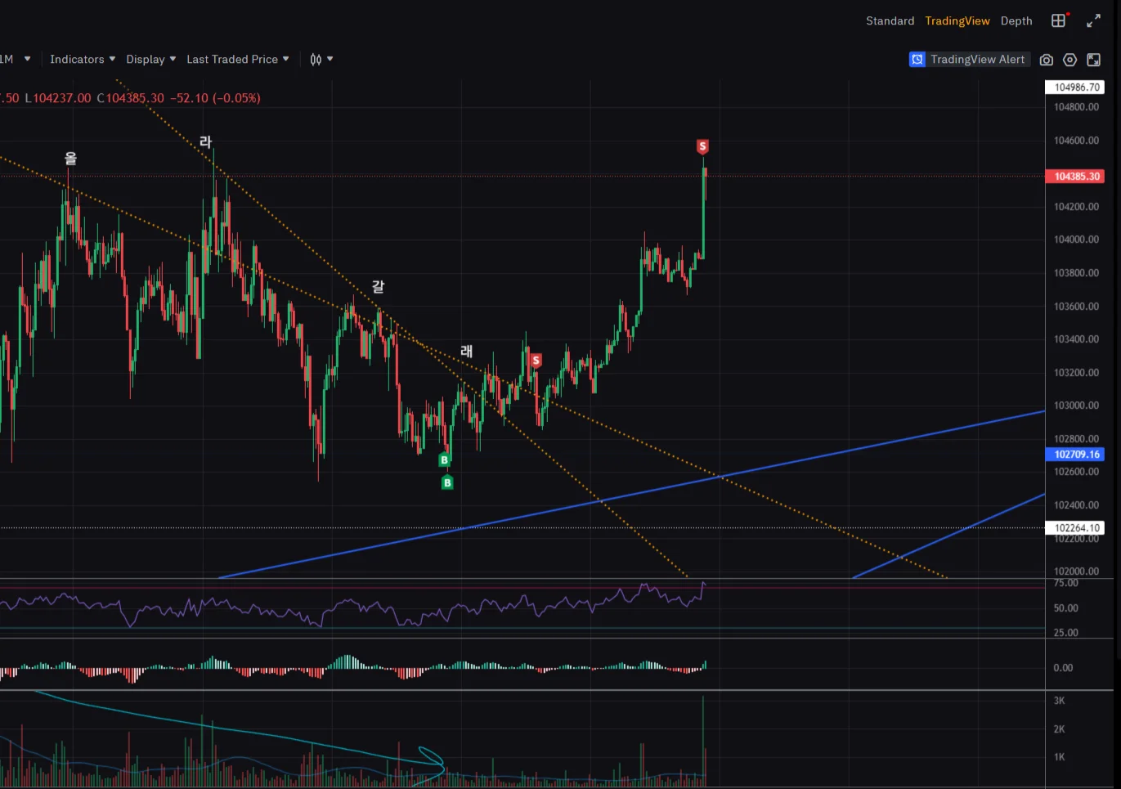Expand the Indicators dropdown
This screenshot has height=789, width=1121.
point(83,59)
